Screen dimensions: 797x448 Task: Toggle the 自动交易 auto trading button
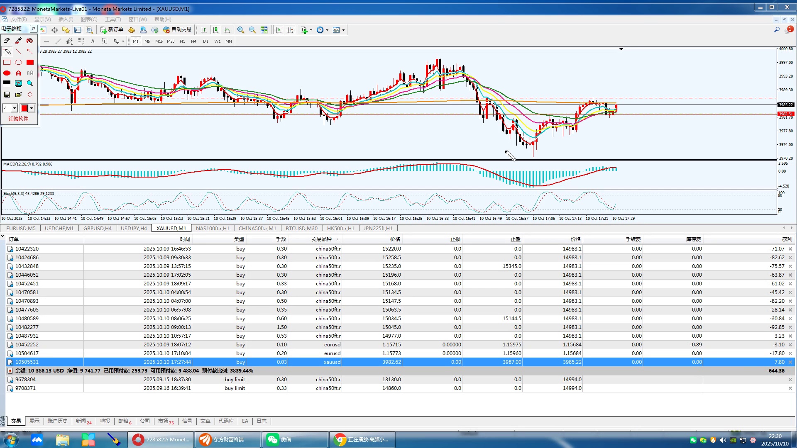coord(177,30)
